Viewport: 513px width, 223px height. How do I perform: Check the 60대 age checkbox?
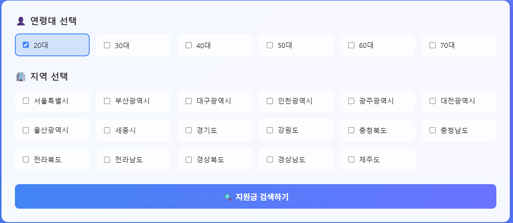(351, 45)
